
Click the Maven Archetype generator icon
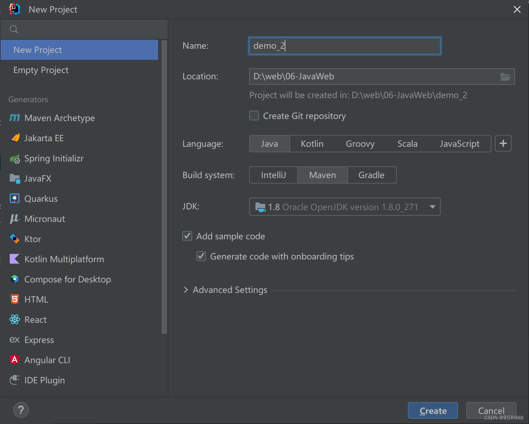coord(15,118)
